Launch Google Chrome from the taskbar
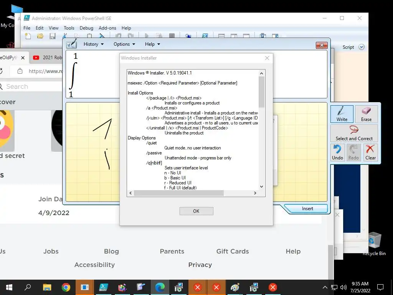This screenshot has height=295, width=393. (66, 287)
